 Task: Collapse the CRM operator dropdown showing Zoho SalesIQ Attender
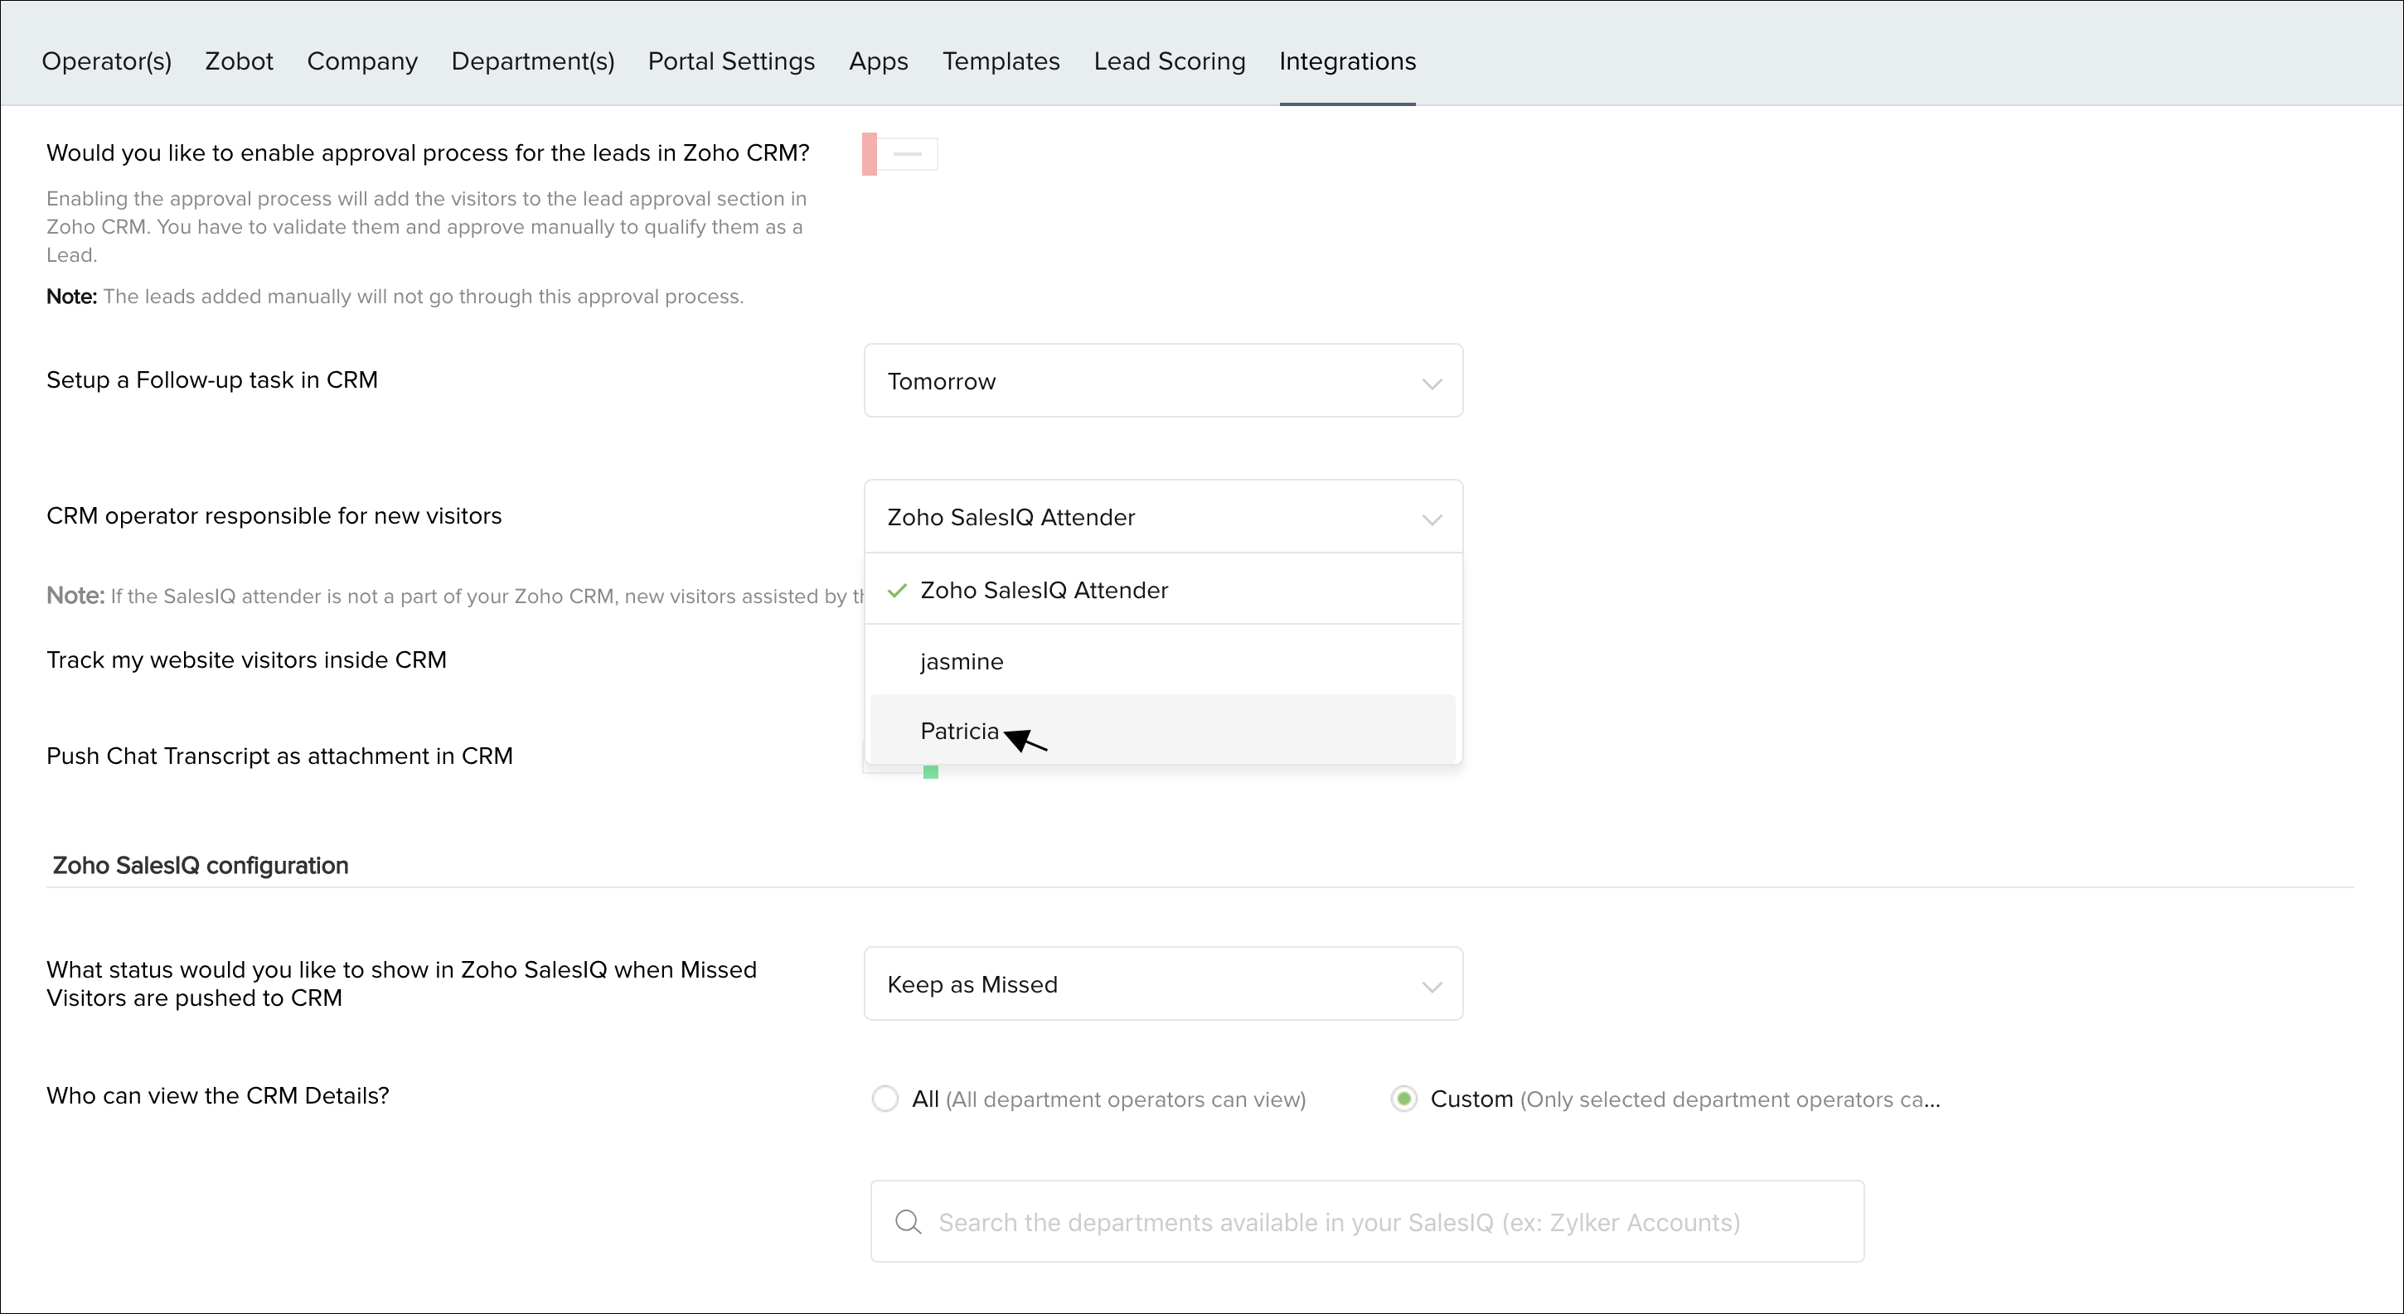tap(1163, 517)
